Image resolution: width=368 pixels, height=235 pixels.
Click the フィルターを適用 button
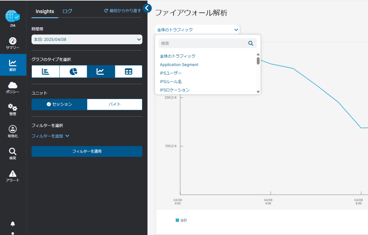pos(87,151)
